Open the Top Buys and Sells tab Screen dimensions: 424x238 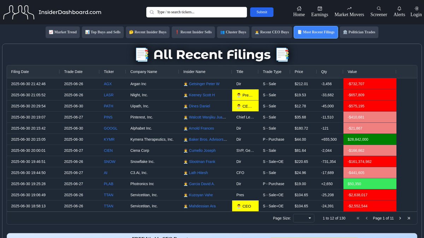pyautogui.click(x=103, y=32)
